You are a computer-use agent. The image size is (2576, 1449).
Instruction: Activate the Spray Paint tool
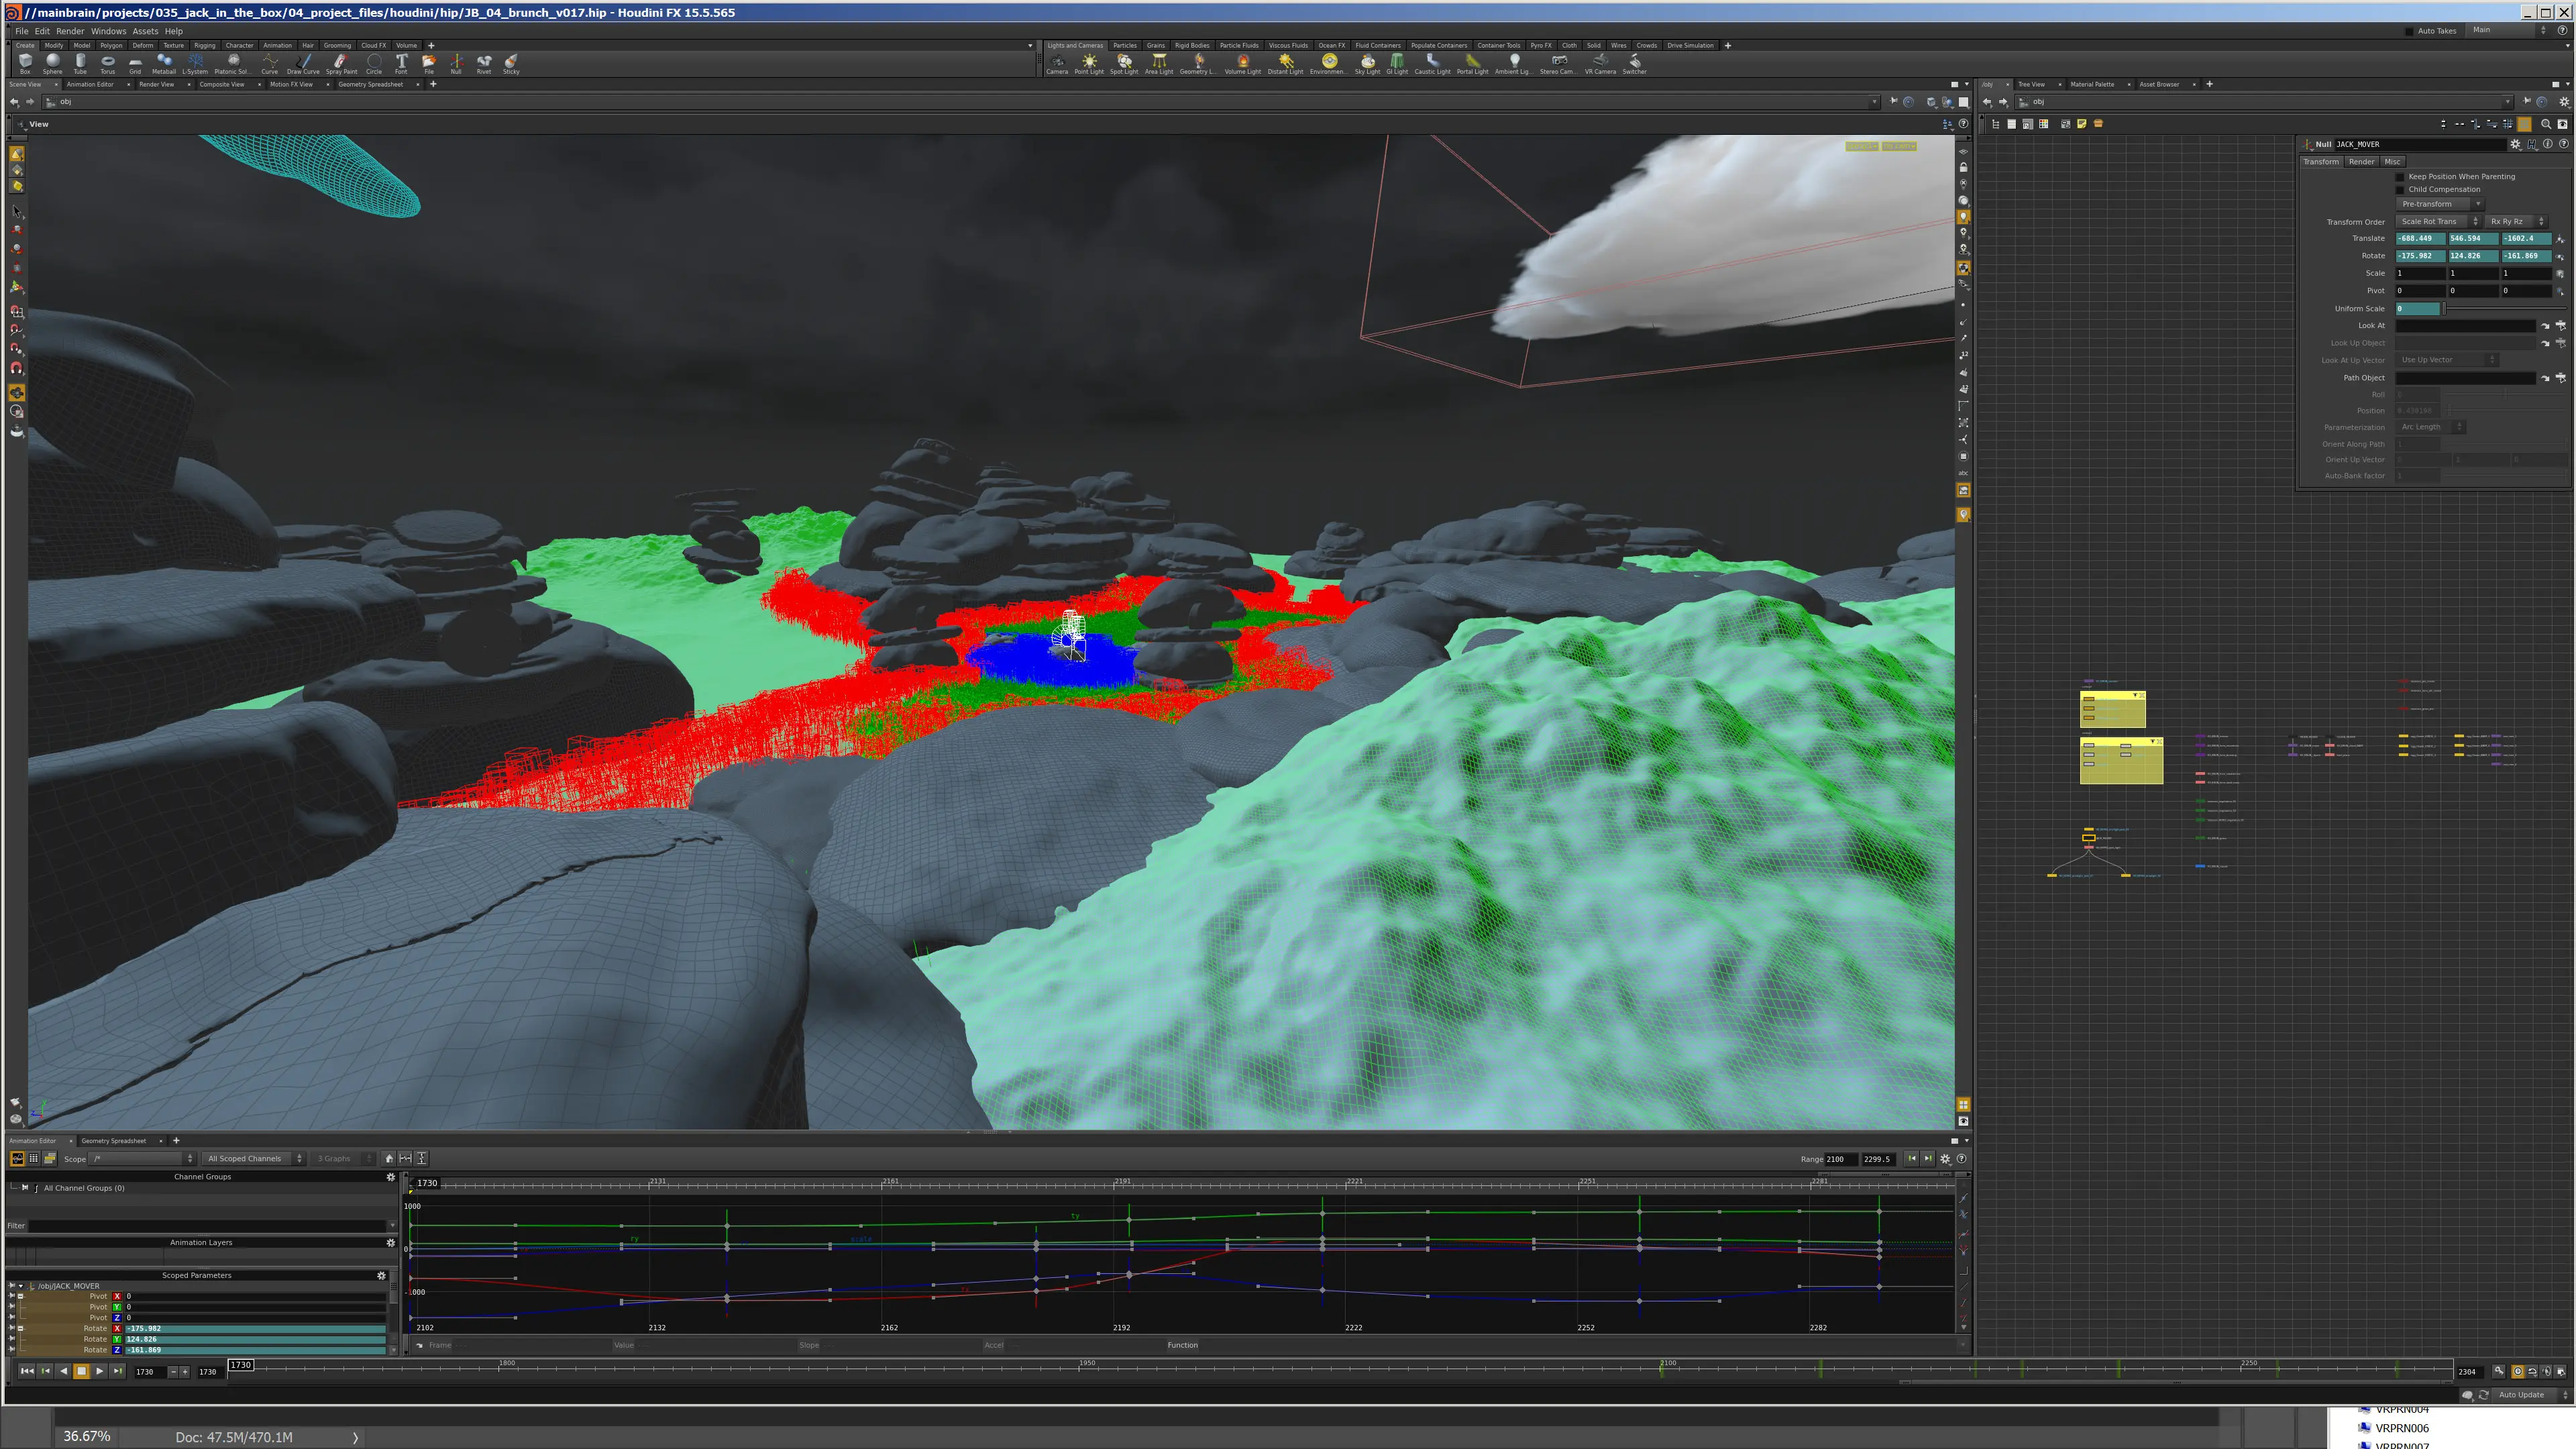[x=341, y=64]
